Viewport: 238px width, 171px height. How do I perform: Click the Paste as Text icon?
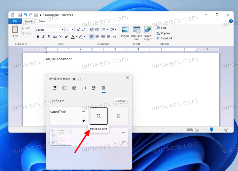tap(99, 116)
